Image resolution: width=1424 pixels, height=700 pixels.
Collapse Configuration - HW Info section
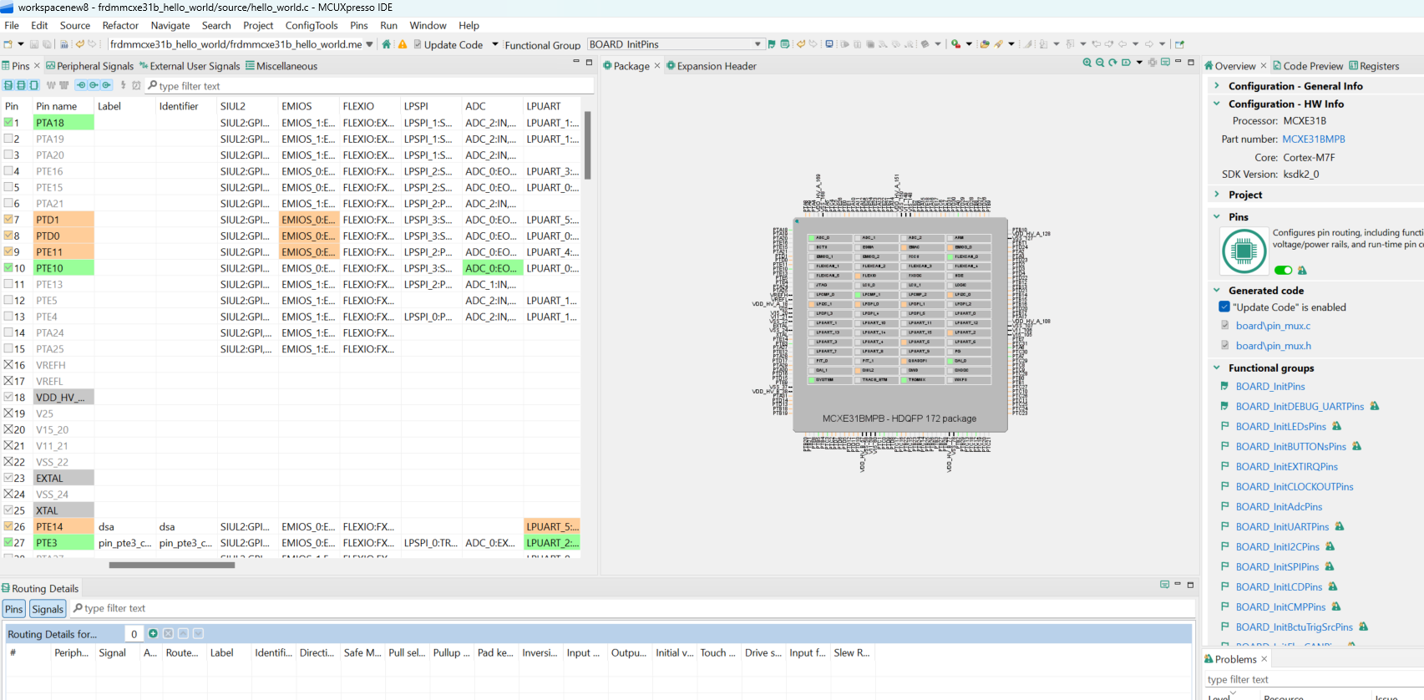pos(1217,104)
